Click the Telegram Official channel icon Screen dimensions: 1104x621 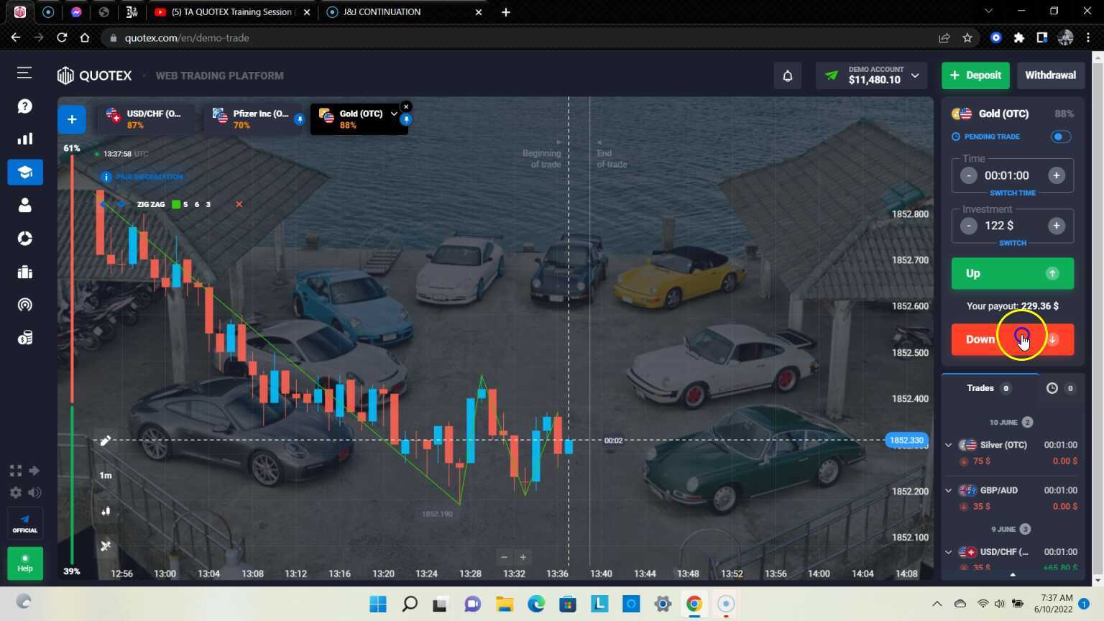25,523
